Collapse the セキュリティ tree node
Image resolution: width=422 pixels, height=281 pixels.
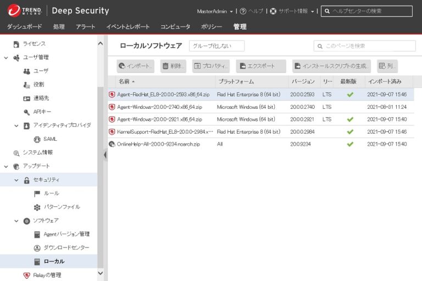(x=16, y=180)
